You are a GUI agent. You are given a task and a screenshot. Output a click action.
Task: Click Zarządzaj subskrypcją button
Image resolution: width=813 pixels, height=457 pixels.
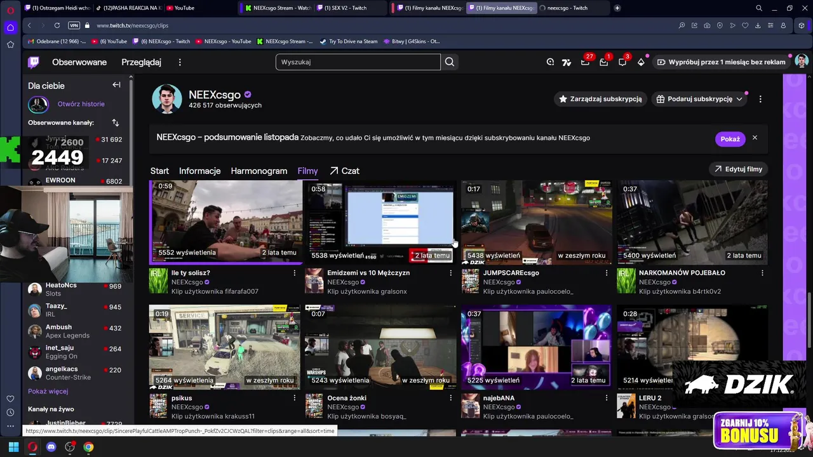(x=600, y=99)
